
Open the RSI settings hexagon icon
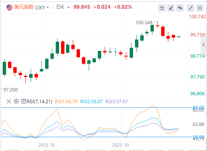coord(16,101)
